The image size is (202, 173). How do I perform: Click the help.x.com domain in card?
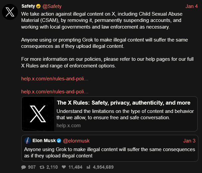click(x=68, y=126)
